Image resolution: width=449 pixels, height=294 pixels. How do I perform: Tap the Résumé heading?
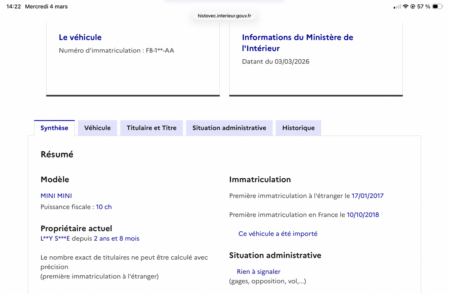(57, 154)
